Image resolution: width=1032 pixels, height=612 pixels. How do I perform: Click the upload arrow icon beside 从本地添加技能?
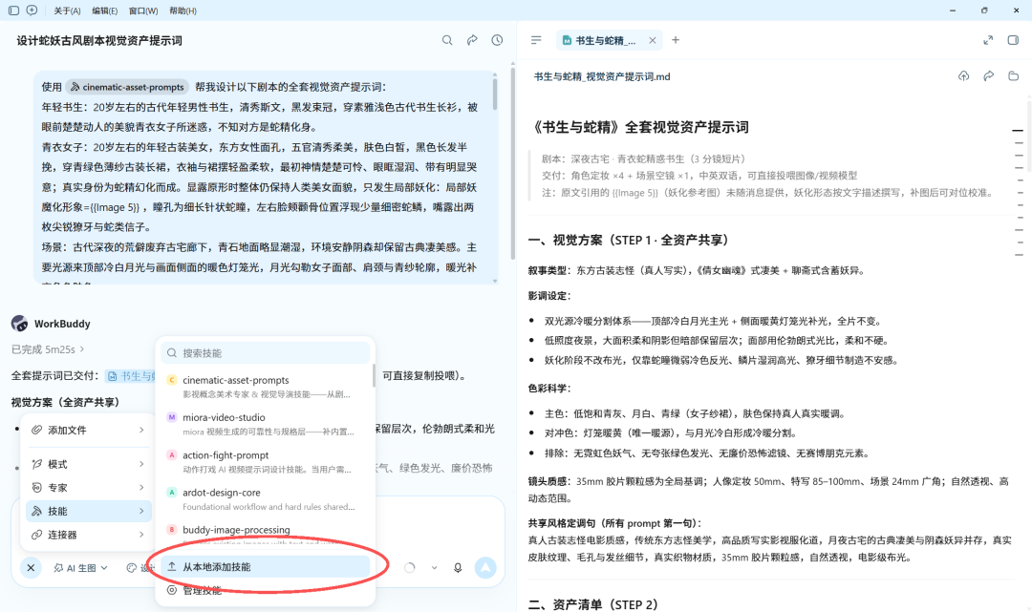click(x=172, y=566)
